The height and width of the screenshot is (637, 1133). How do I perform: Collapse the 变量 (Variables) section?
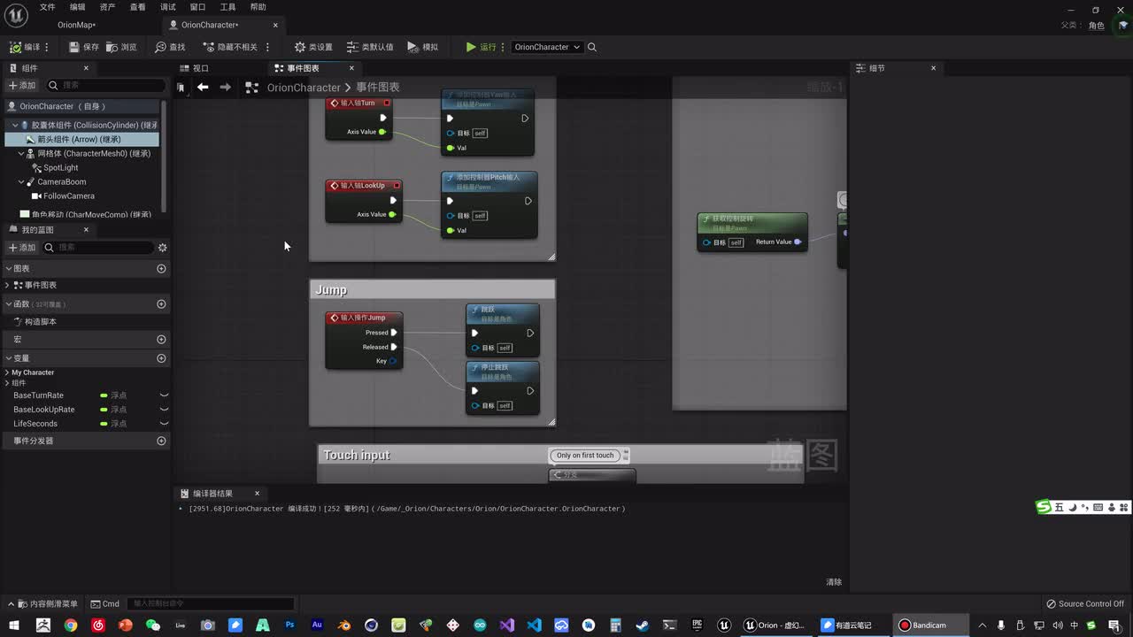pyautogui.click(x=9, y=358)
